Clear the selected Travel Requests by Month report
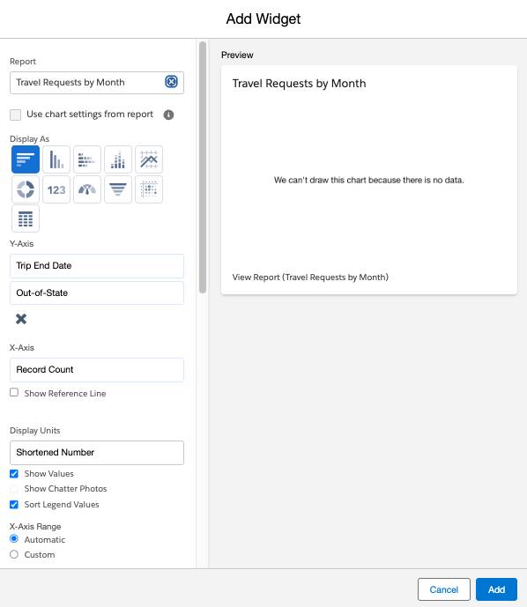 click(x=171, y=82)
